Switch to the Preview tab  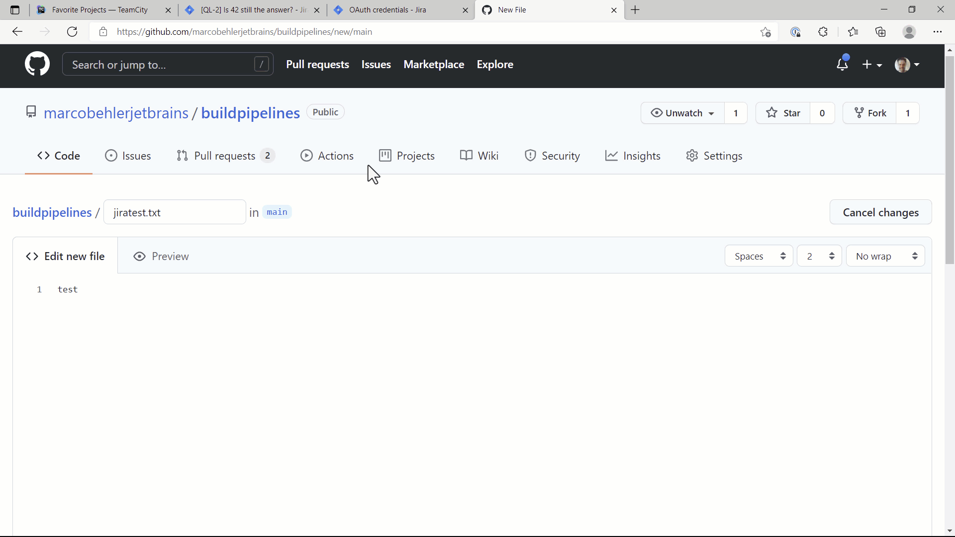(x=161, y=256)
